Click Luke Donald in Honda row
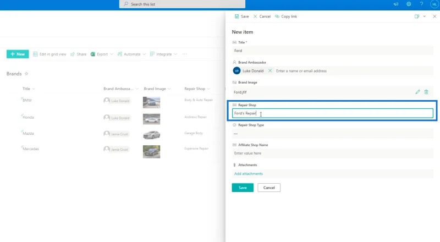 (x=117, y=118)
